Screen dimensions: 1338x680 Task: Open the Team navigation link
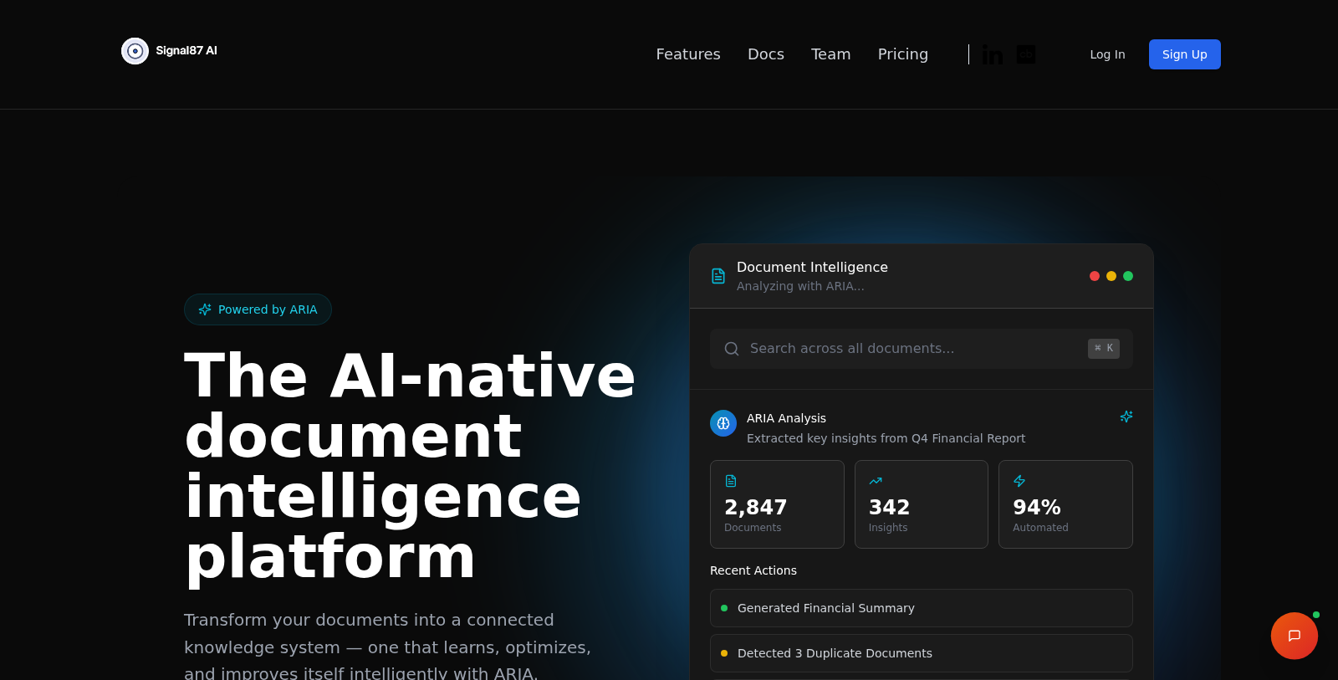pos(830,54)
